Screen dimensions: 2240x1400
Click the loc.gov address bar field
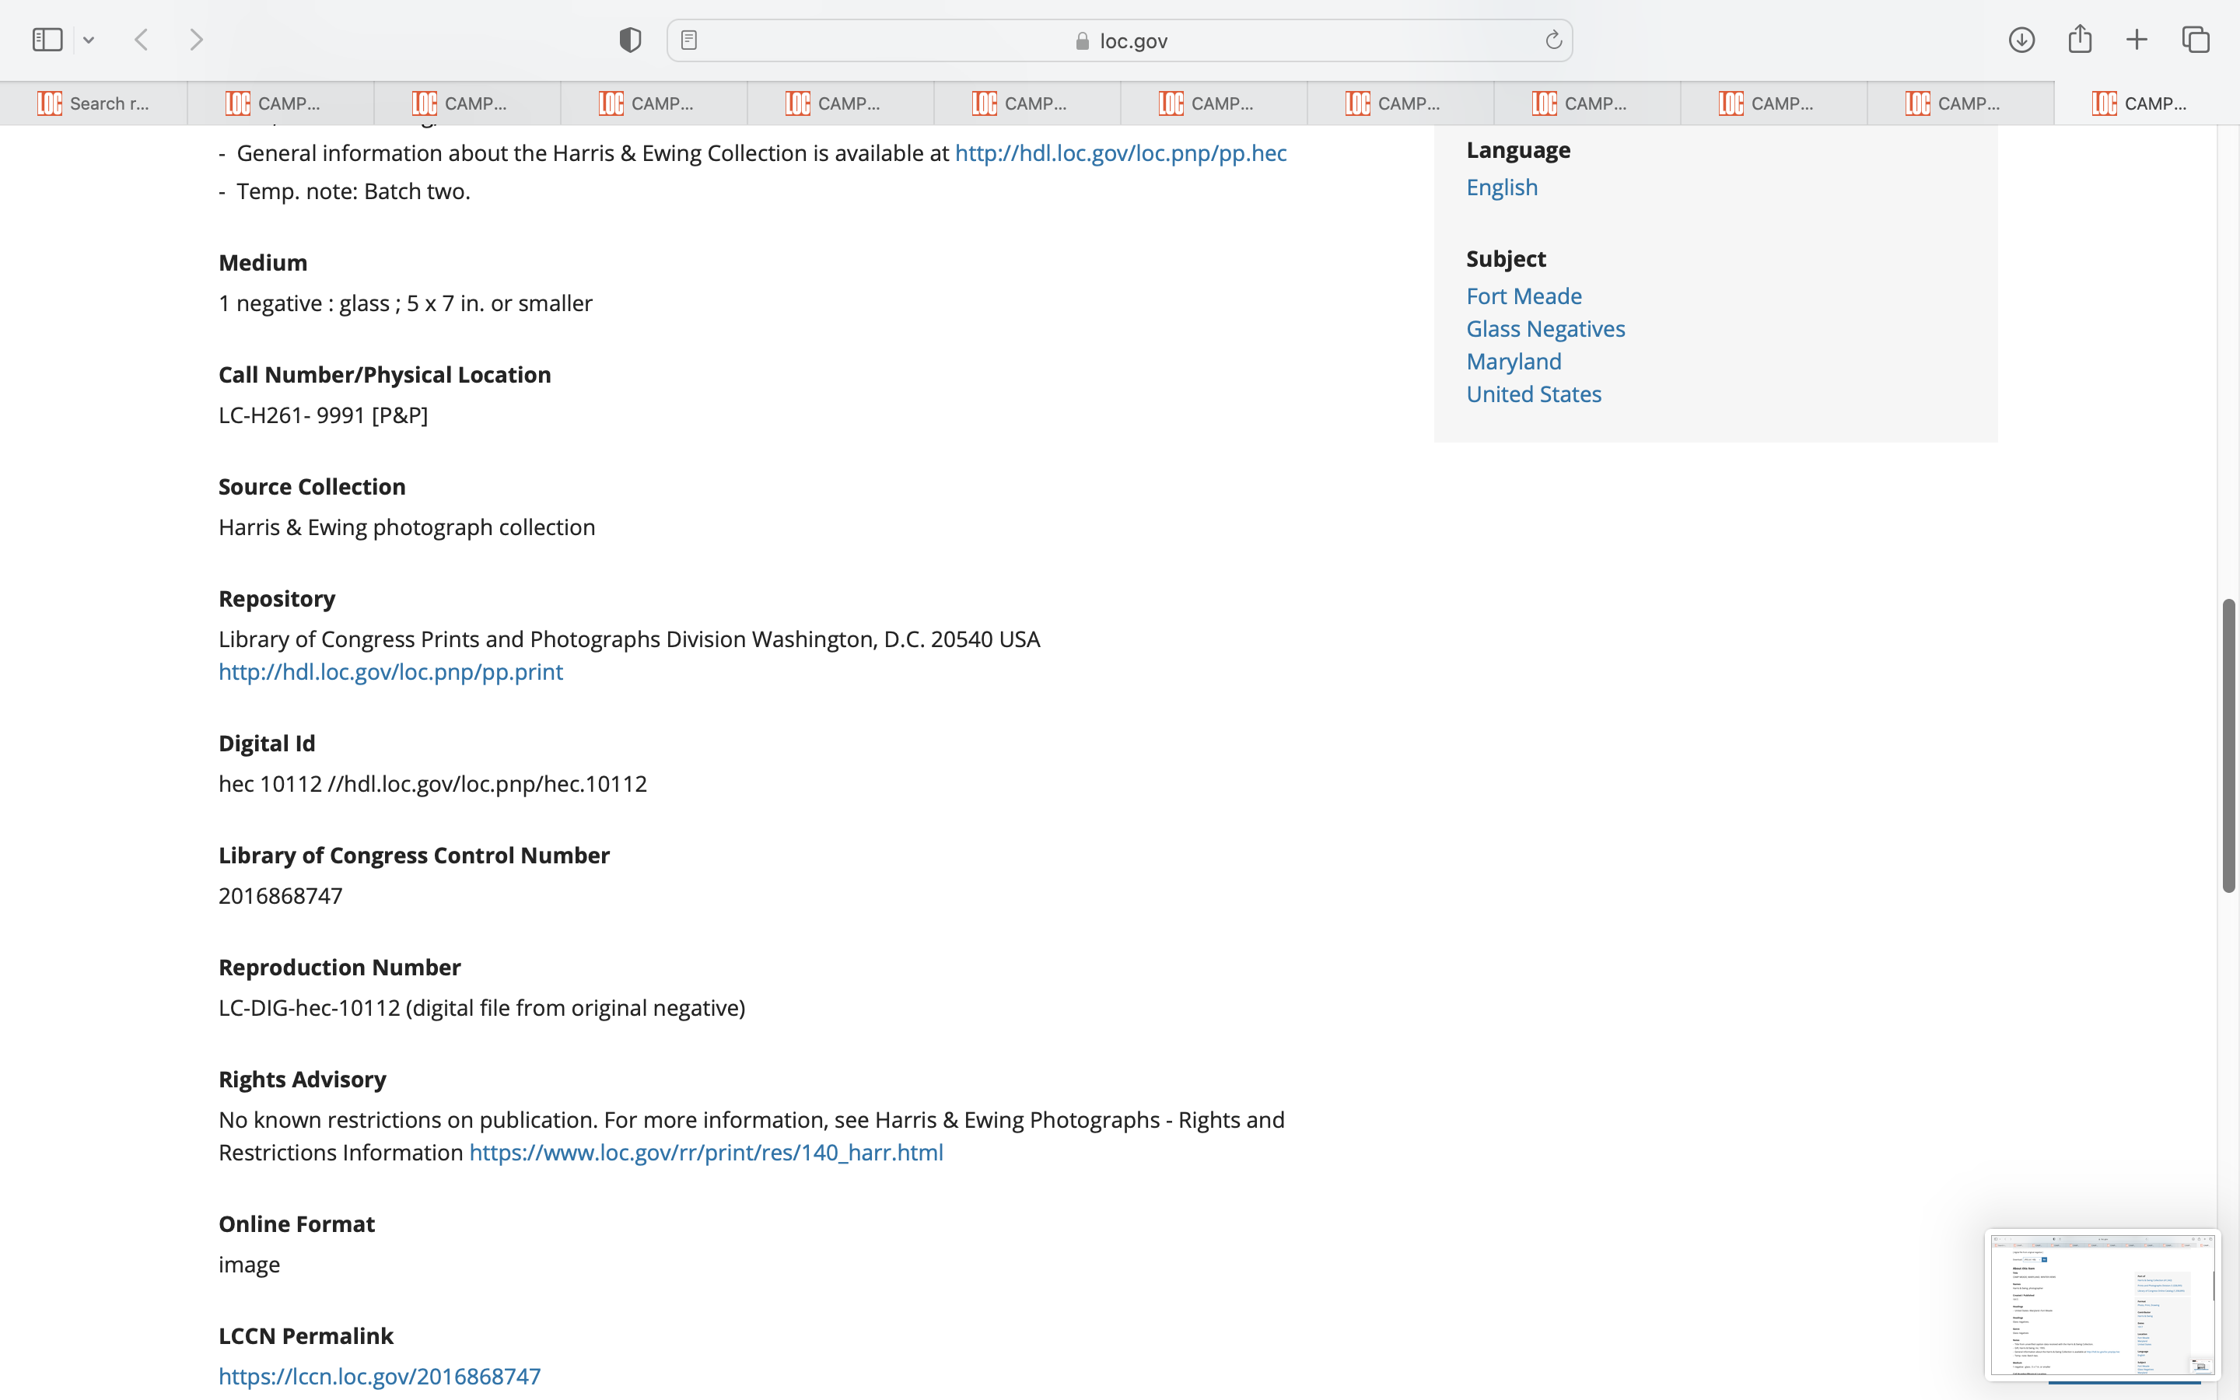click(1120, 40)
